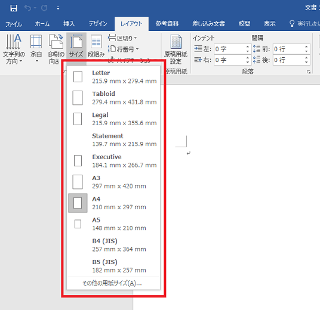The image size is (320, 310).
Task: Open the Design (デザイン) tab
Action: coord(98,24)
